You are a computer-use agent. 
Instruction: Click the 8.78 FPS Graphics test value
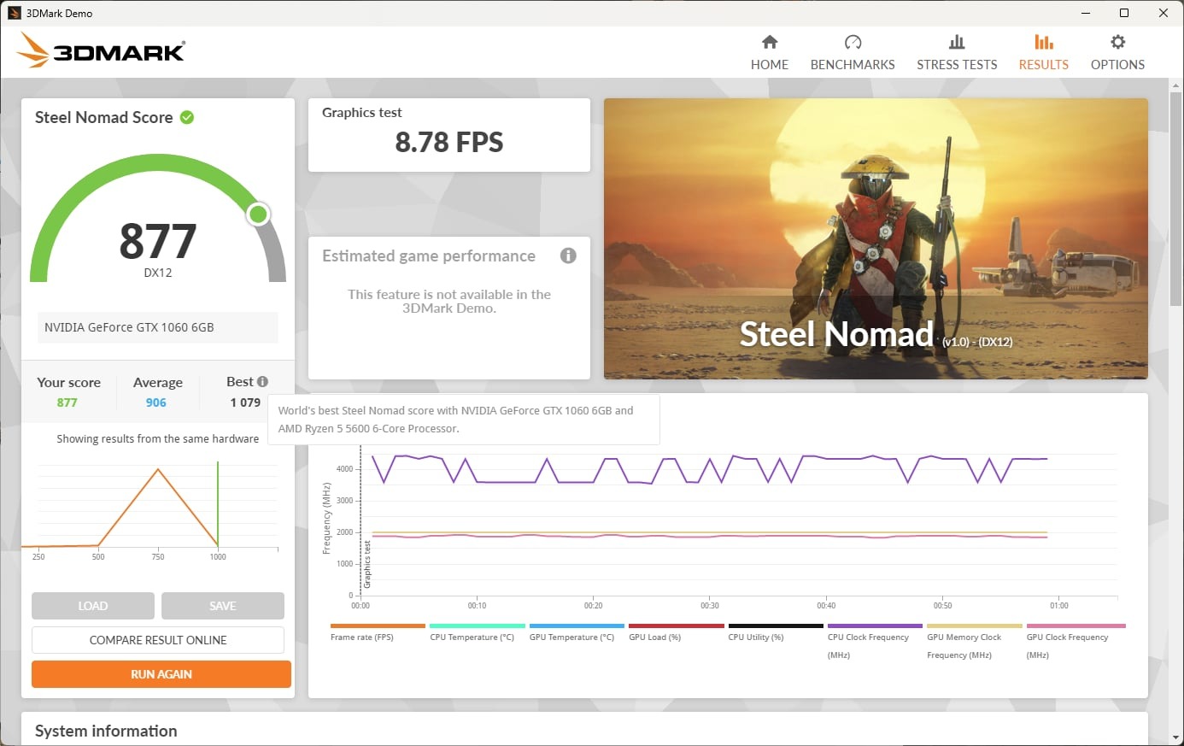[449, 142]
